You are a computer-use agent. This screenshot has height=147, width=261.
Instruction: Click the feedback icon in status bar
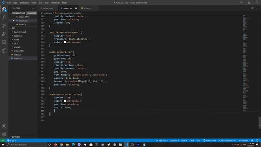[x=252, y=140]
